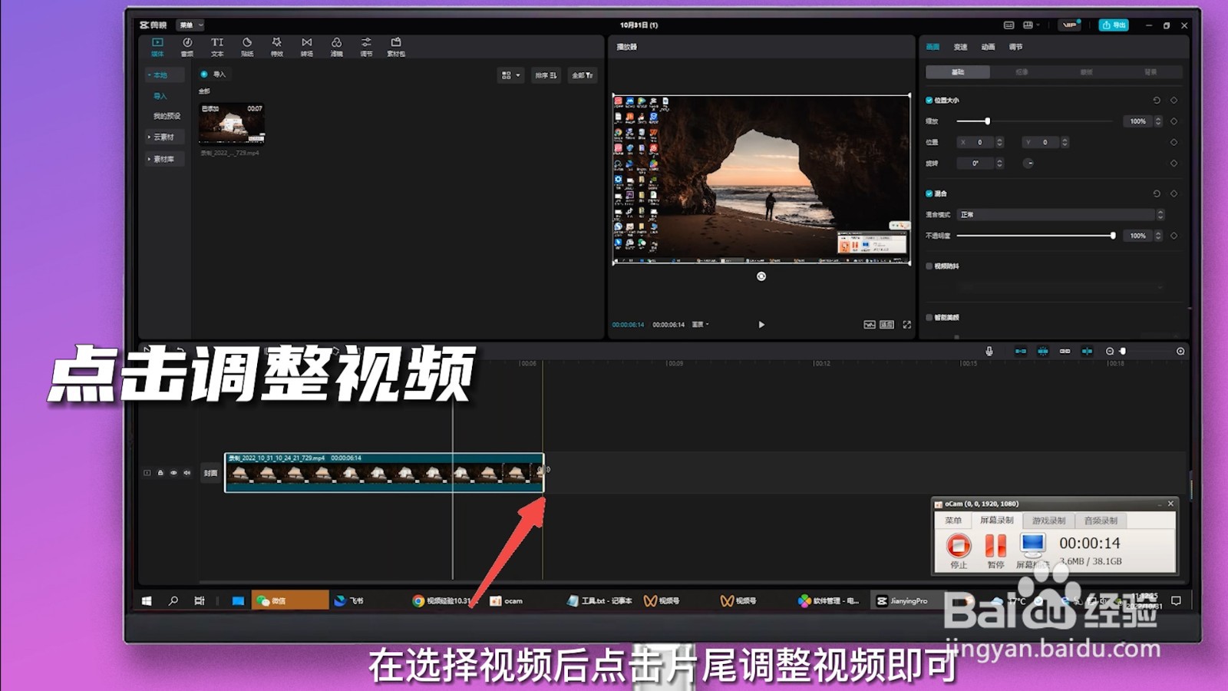Mute the video track via the speaker toggle
1228x691 pixels.
[187, 473]
